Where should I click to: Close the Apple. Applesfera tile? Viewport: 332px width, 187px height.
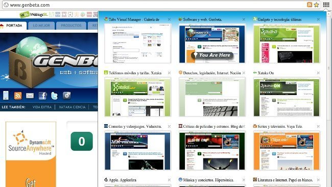pos(169,180)
